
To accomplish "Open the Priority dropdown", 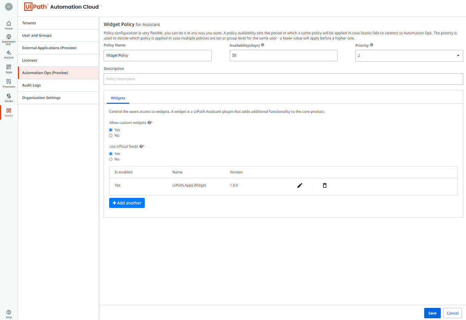I will [x=409, y=56].
